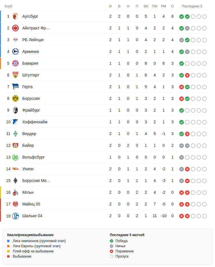Click the Eintracht Frankfurt crest icon
This screenshot has height=267, width=215.
tap(15, 28)
